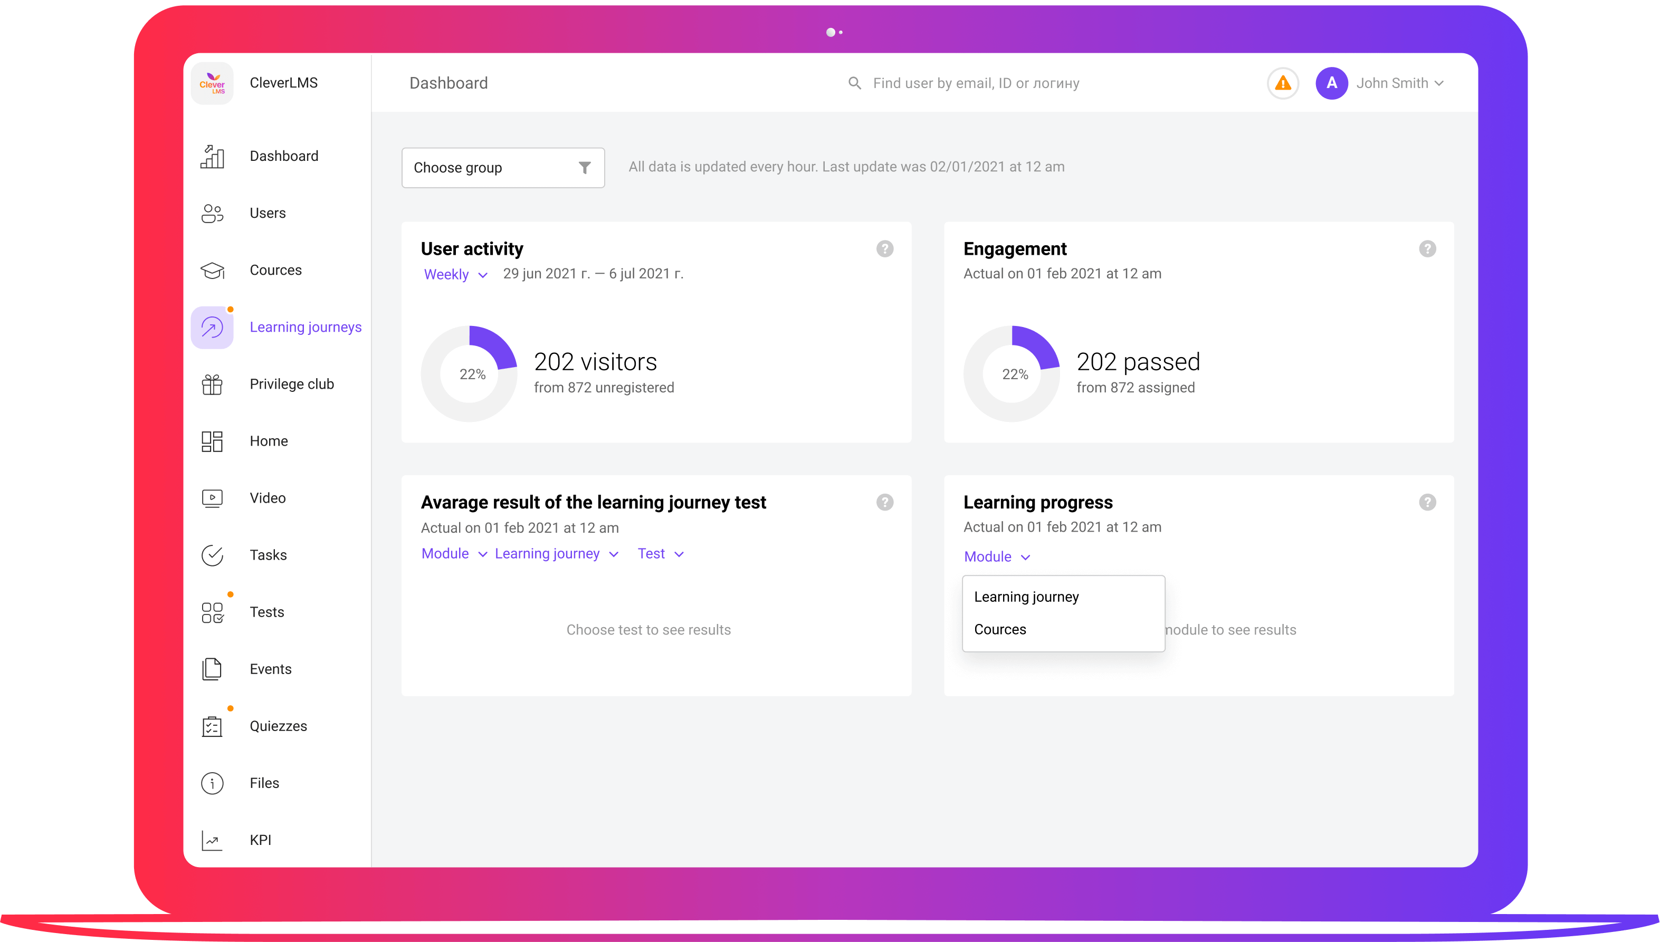Image resolution: width=1660 pixels, height=942 pixels.
Task: Click the user activity help tooltip icon
Action: 886,249
